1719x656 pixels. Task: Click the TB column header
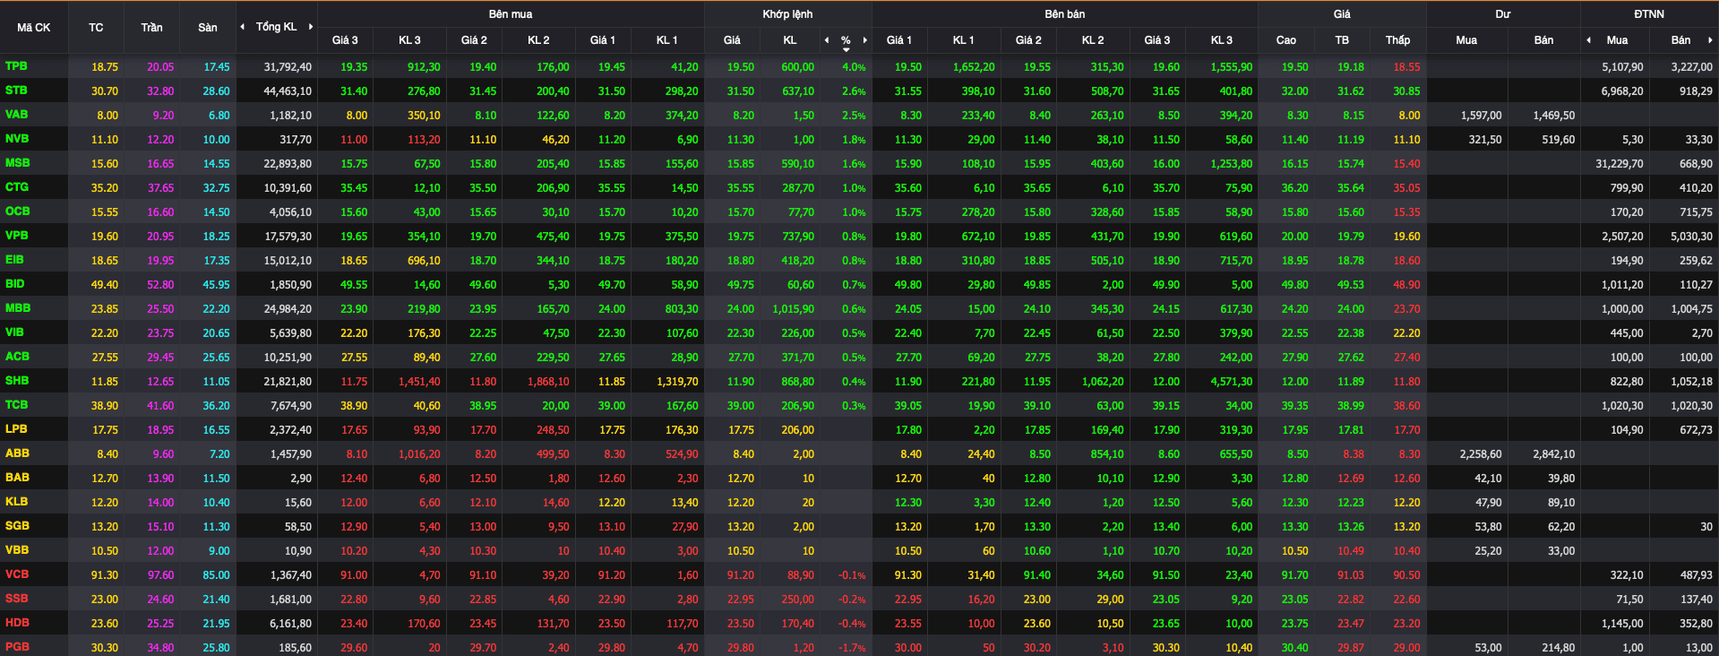[1342, 40]
